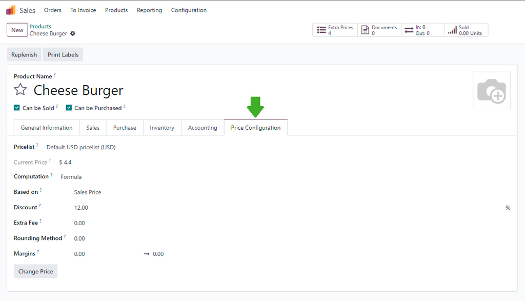Image resolution: width=525 pixels, height=301 pixels.
Task: Click the help mark next to Computation
Action: click(x=51, y=174)
